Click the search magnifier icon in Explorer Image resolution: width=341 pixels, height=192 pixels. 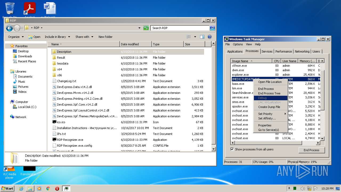coord(212,28)
